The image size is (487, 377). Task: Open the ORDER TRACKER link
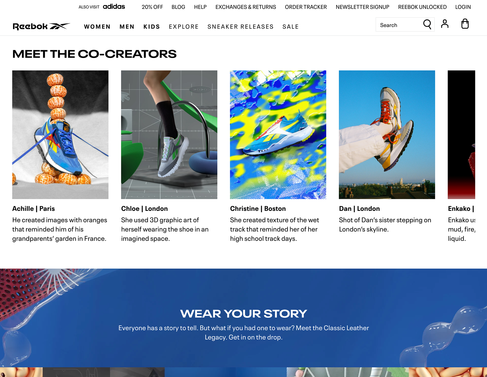[306, 7]
